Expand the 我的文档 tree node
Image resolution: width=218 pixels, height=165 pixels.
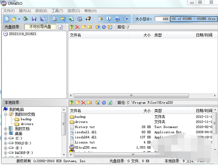point(6,129)
